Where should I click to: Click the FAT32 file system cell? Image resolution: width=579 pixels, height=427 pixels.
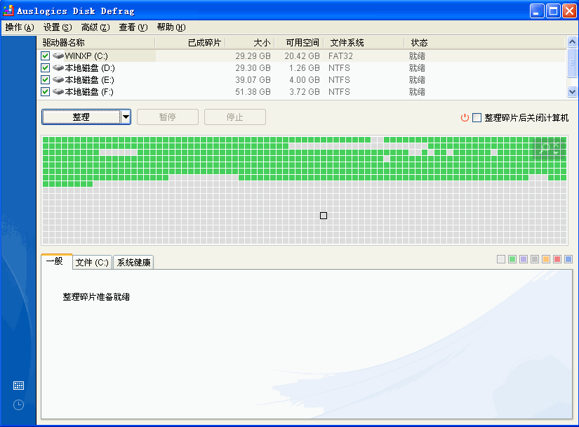tap(340, 55)
